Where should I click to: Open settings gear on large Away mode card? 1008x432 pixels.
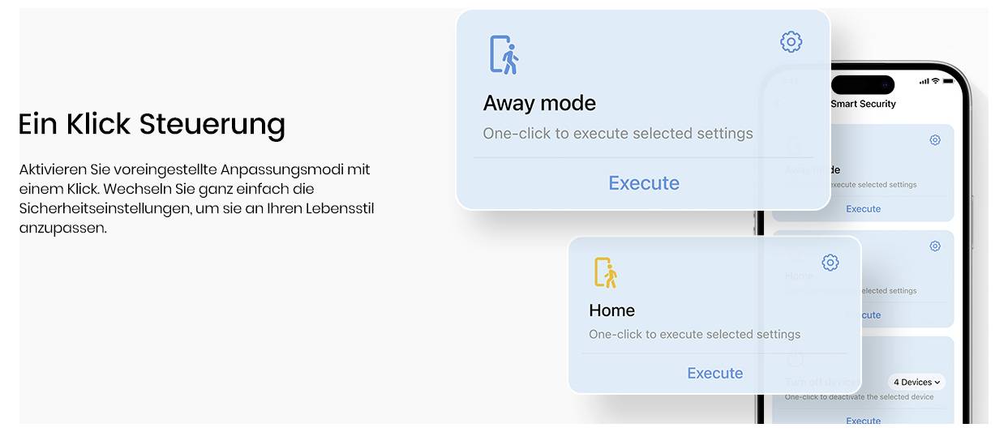pos(791,42)
